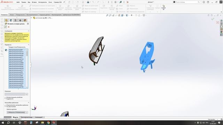Collapse the Сообщение section
This screenshot has height=125, width=223.
click(x=29, y=31)
